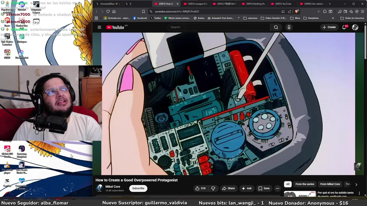Open the browser extensions puzzle icon

pyautogui.click(x=325, y=11)
